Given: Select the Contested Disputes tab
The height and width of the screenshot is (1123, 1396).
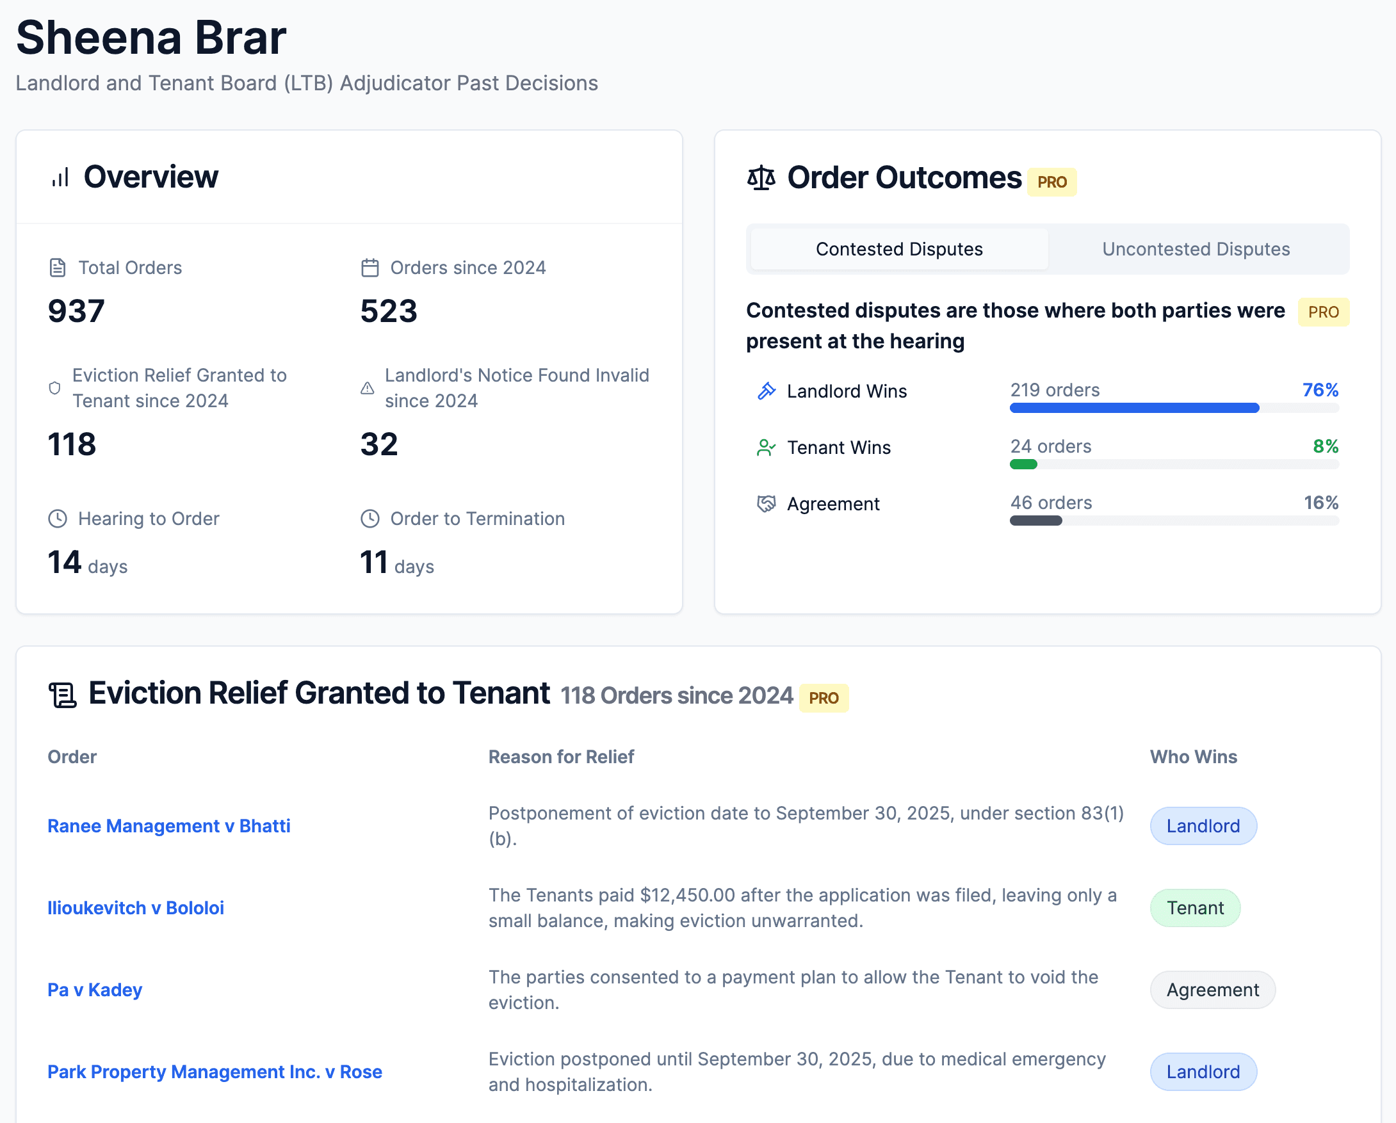Looking at the screenshot, I should [x=898, y=249].
